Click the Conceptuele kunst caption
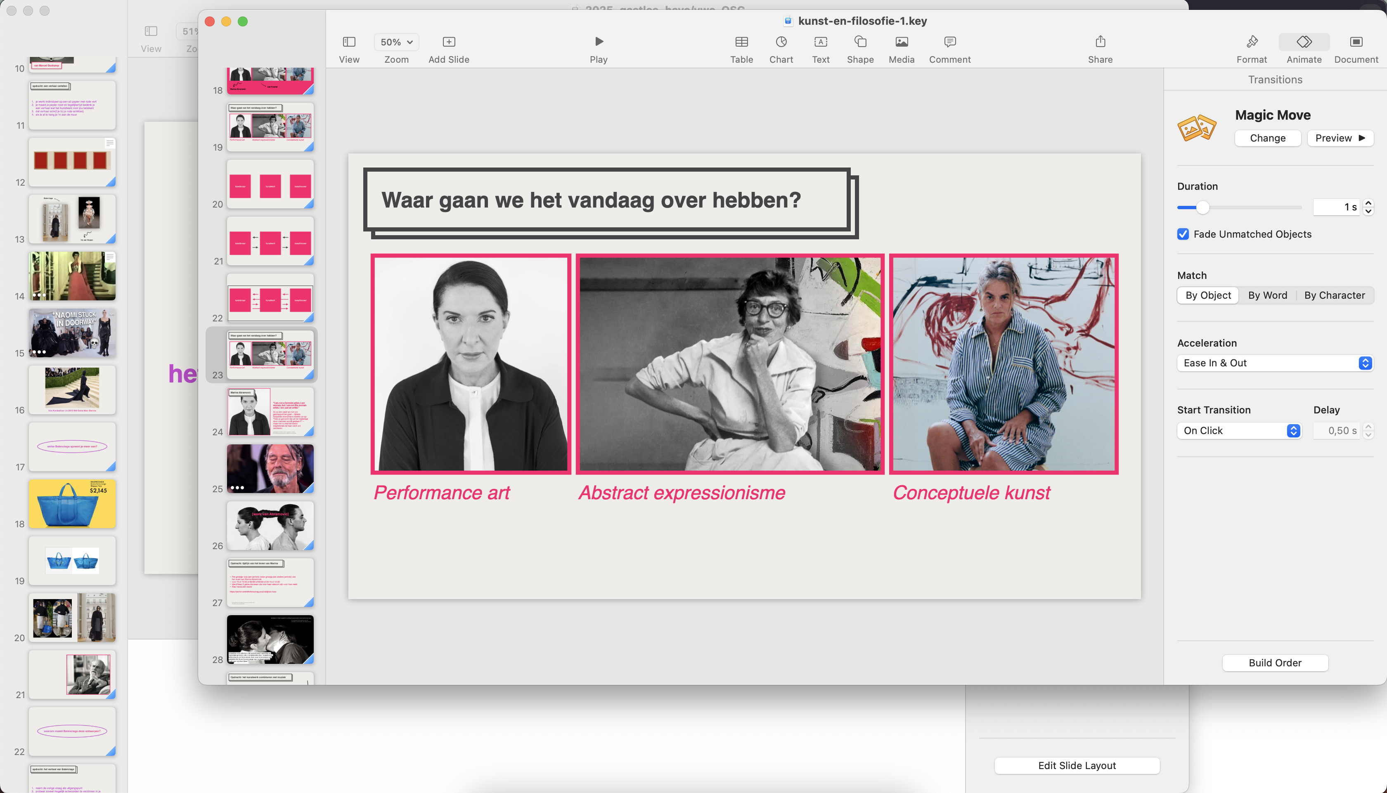 point(971,492)
